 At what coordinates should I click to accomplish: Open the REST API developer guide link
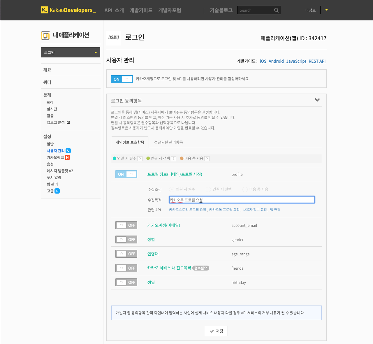[x=317, y=61]
